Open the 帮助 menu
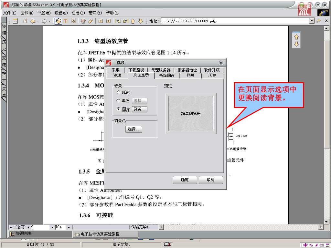This screenshot has height=248, width=331. click(112, 13)
